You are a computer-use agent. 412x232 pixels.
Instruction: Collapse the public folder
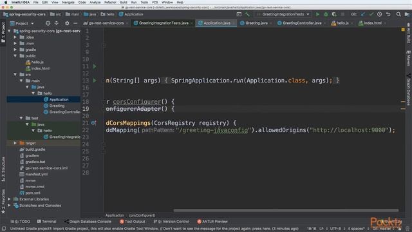click(15, 56)
